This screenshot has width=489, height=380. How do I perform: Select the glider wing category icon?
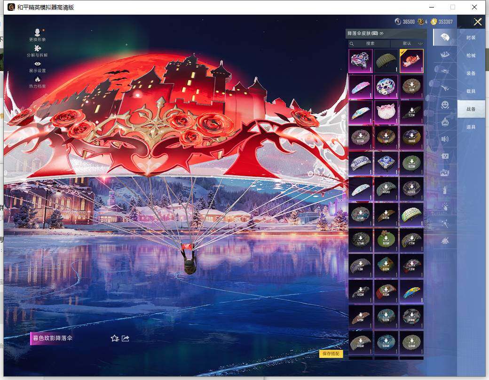tap(445, 55)
